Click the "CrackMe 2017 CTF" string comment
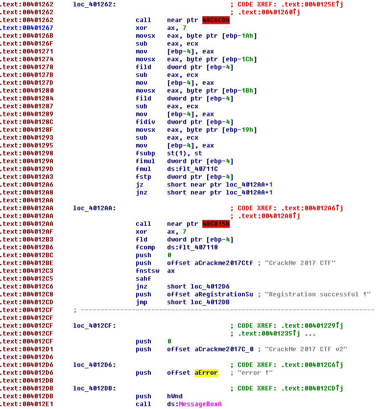Viewport: 382px width, 409px height. pos(300,263)
